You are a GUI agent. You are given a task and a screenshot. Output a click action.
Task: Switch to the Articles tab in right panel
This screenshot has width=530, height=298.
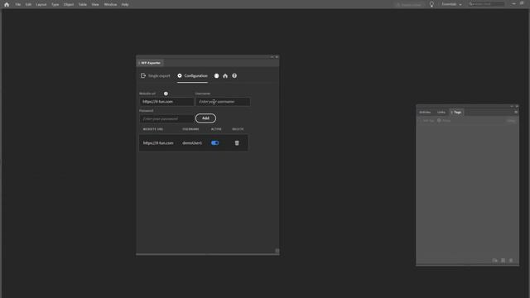pos(425,113)
